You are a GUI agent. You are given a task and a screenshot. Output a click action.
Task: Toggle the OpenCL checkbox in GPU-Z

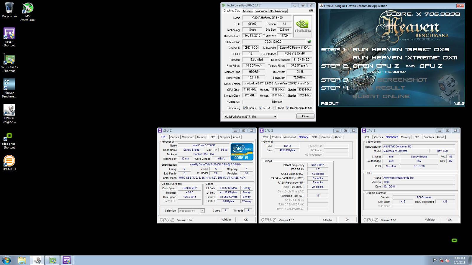tap(245, 108)
